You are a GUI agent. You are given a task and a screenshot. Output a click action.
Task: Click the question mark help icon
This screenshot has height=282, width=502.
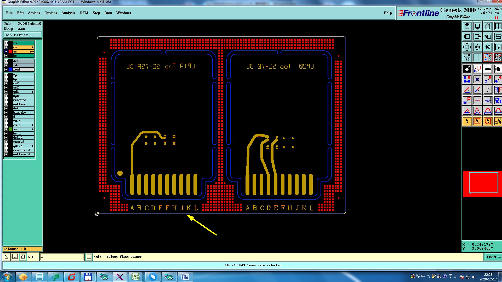point(498,47)
